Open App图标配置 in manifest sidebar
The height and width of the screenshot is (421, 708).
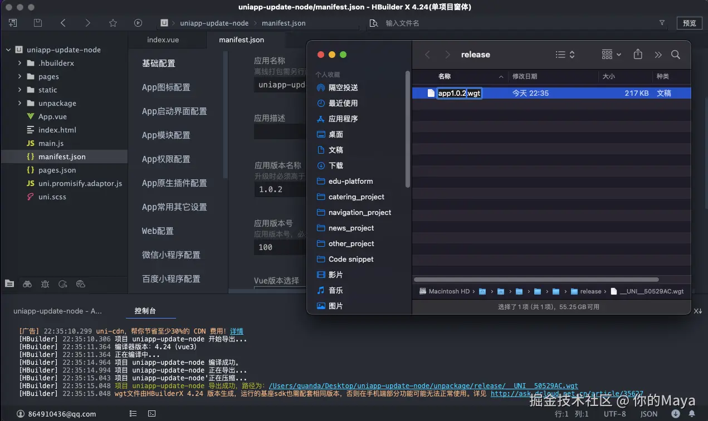coord(166,87)
